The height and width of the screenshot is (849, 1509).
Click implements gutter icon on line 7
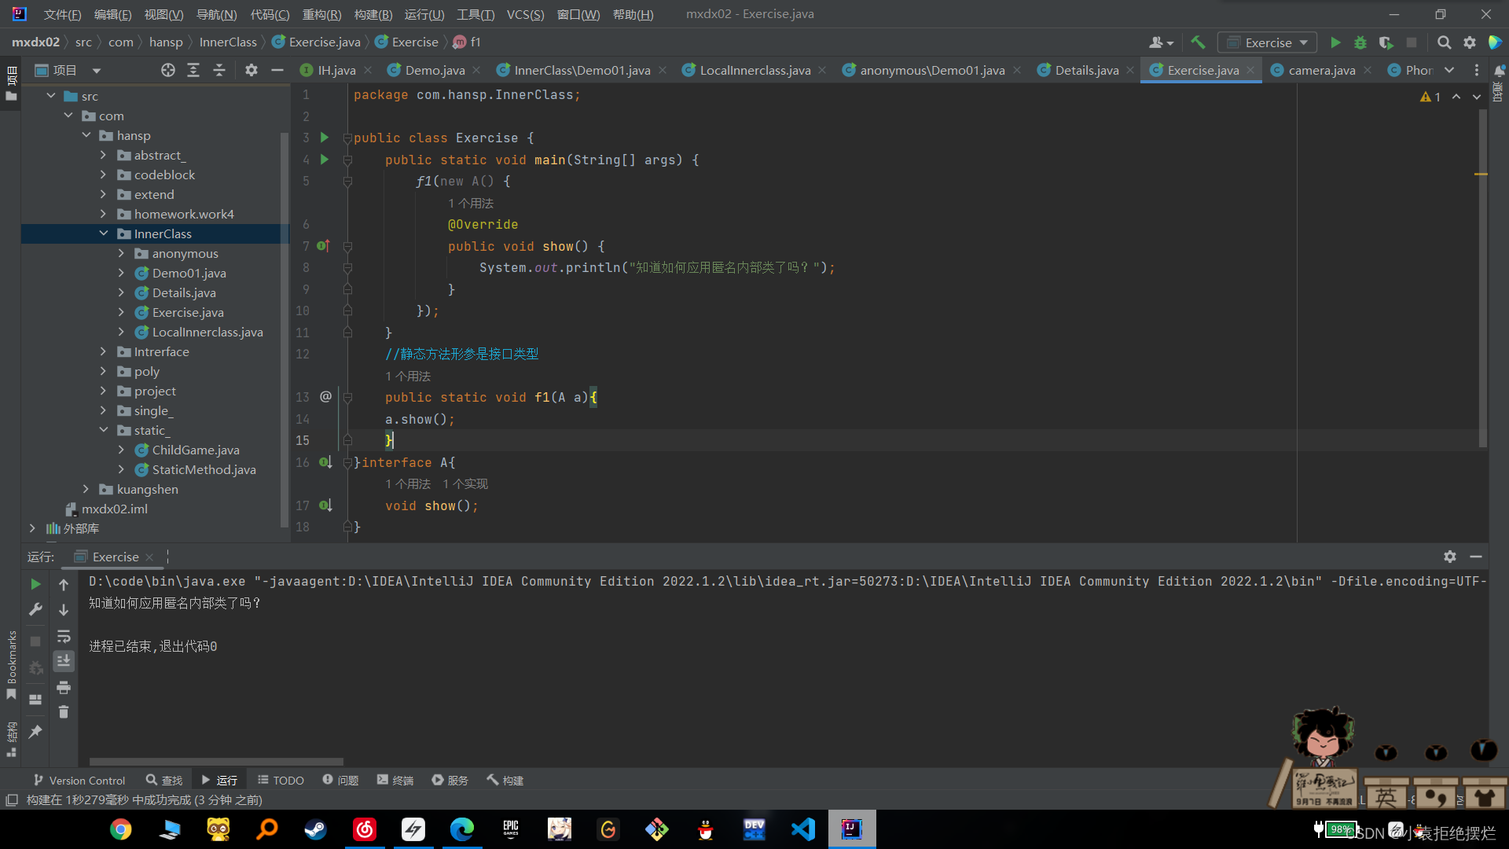click(323, 246)
